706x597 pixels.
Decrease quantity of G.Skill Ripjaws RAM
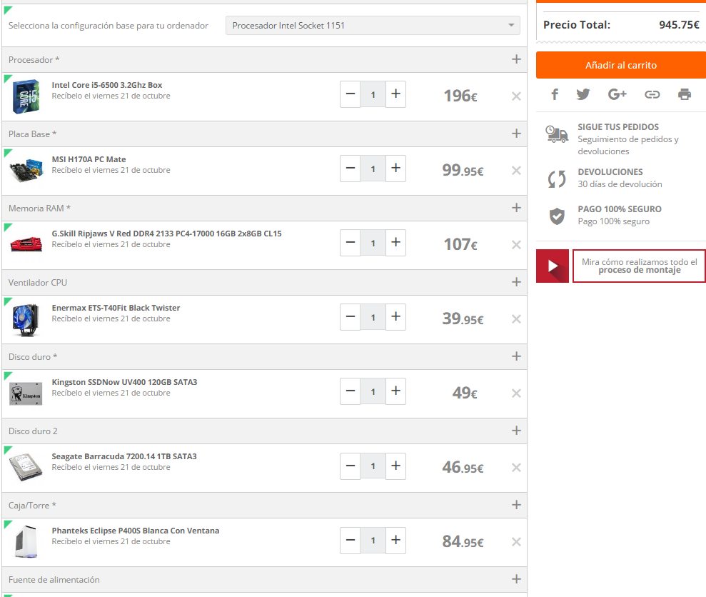pos(351,243)
